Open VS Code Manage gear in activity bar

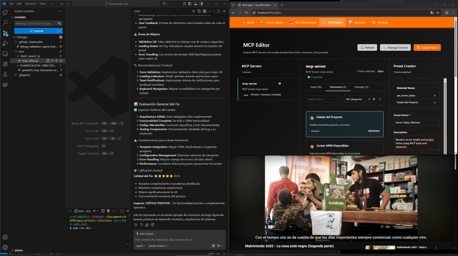tap(5, 247)
